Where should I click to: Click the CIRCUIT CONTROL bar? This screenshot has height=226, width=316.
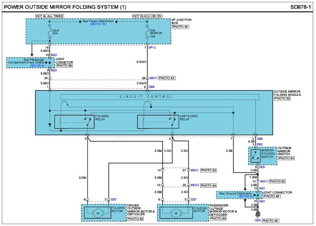coord(160,97)
